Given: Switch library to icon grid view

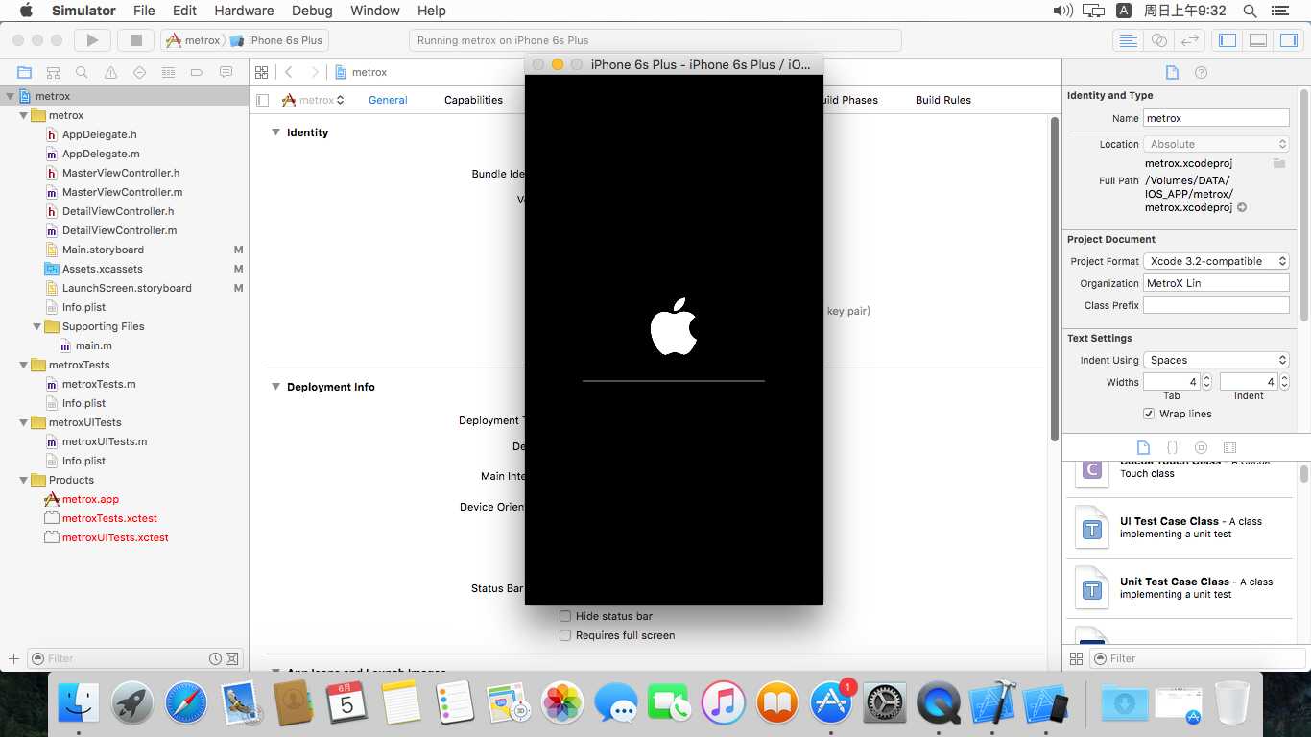Looking at the screenshot, I should click(1077, 658).
